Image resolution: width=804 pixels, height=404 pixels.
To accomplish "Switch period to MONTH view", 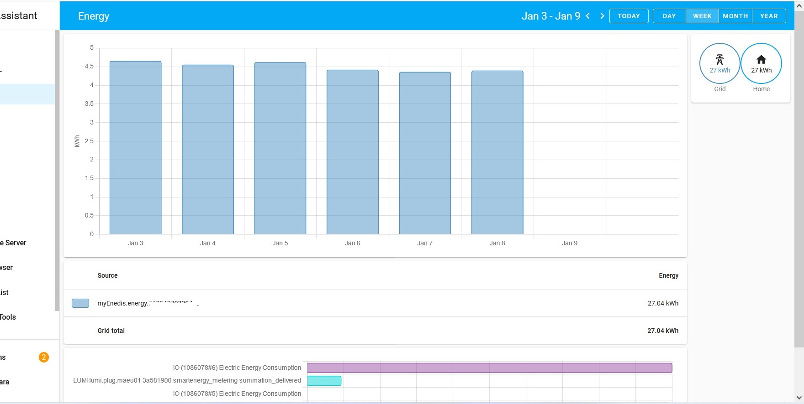I will tap(735, 16).
